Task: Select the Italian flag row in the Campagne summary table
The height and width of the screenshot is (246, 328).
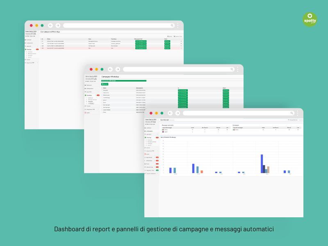Action: (x=267, y=130)
